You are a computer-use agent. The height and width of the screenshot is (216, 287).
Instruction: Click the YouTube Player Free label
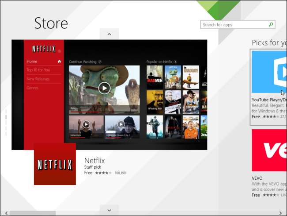(256, 117)
